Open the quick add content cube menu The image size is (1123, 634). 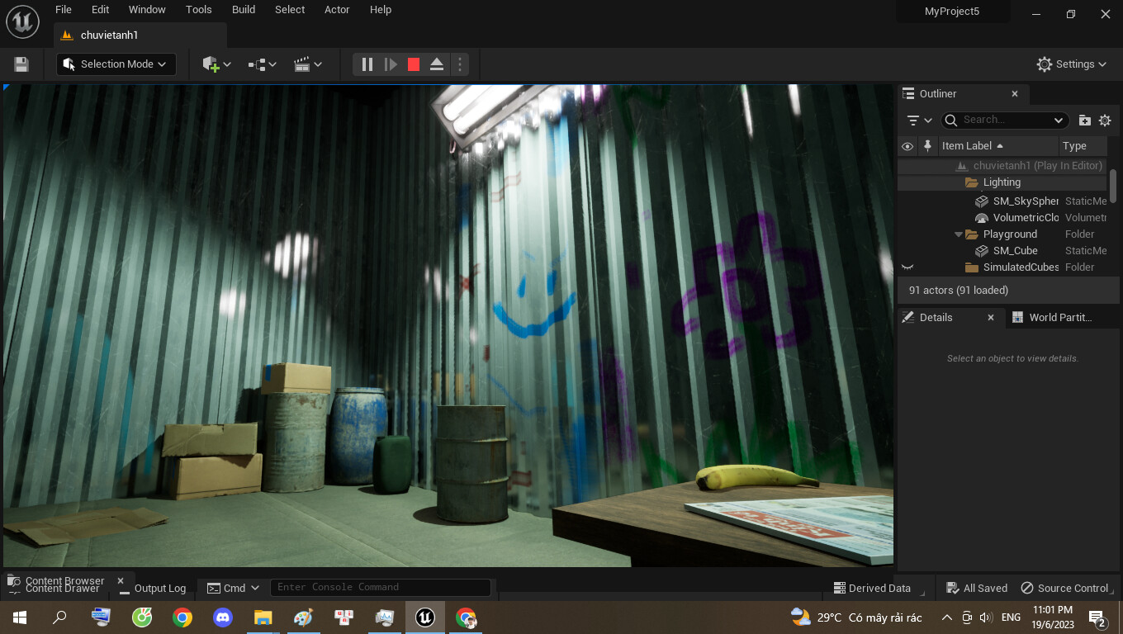click(x=216, y=64)
